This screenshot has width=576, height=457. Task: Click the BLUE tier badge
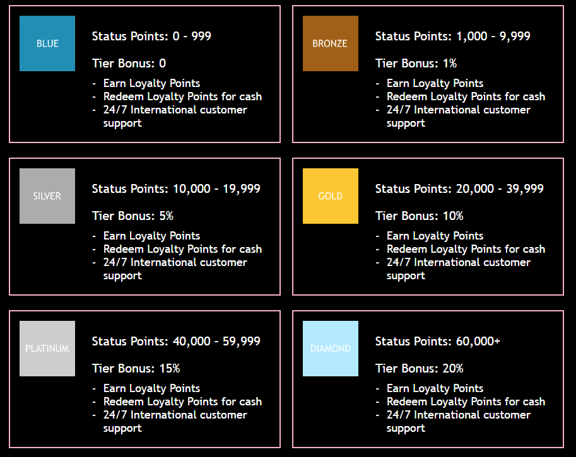(x=47, y=43)
